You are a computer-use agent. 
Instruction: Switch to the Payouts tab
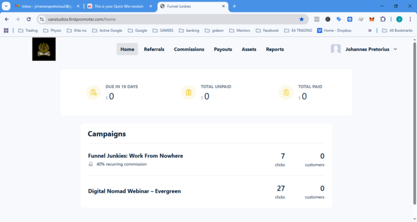coord(223,49)
